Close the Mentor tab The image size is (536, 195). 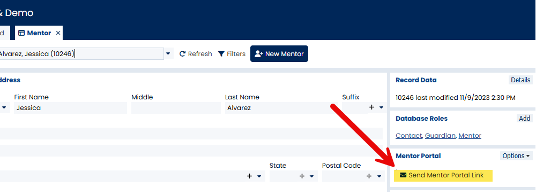pos(58,33)
